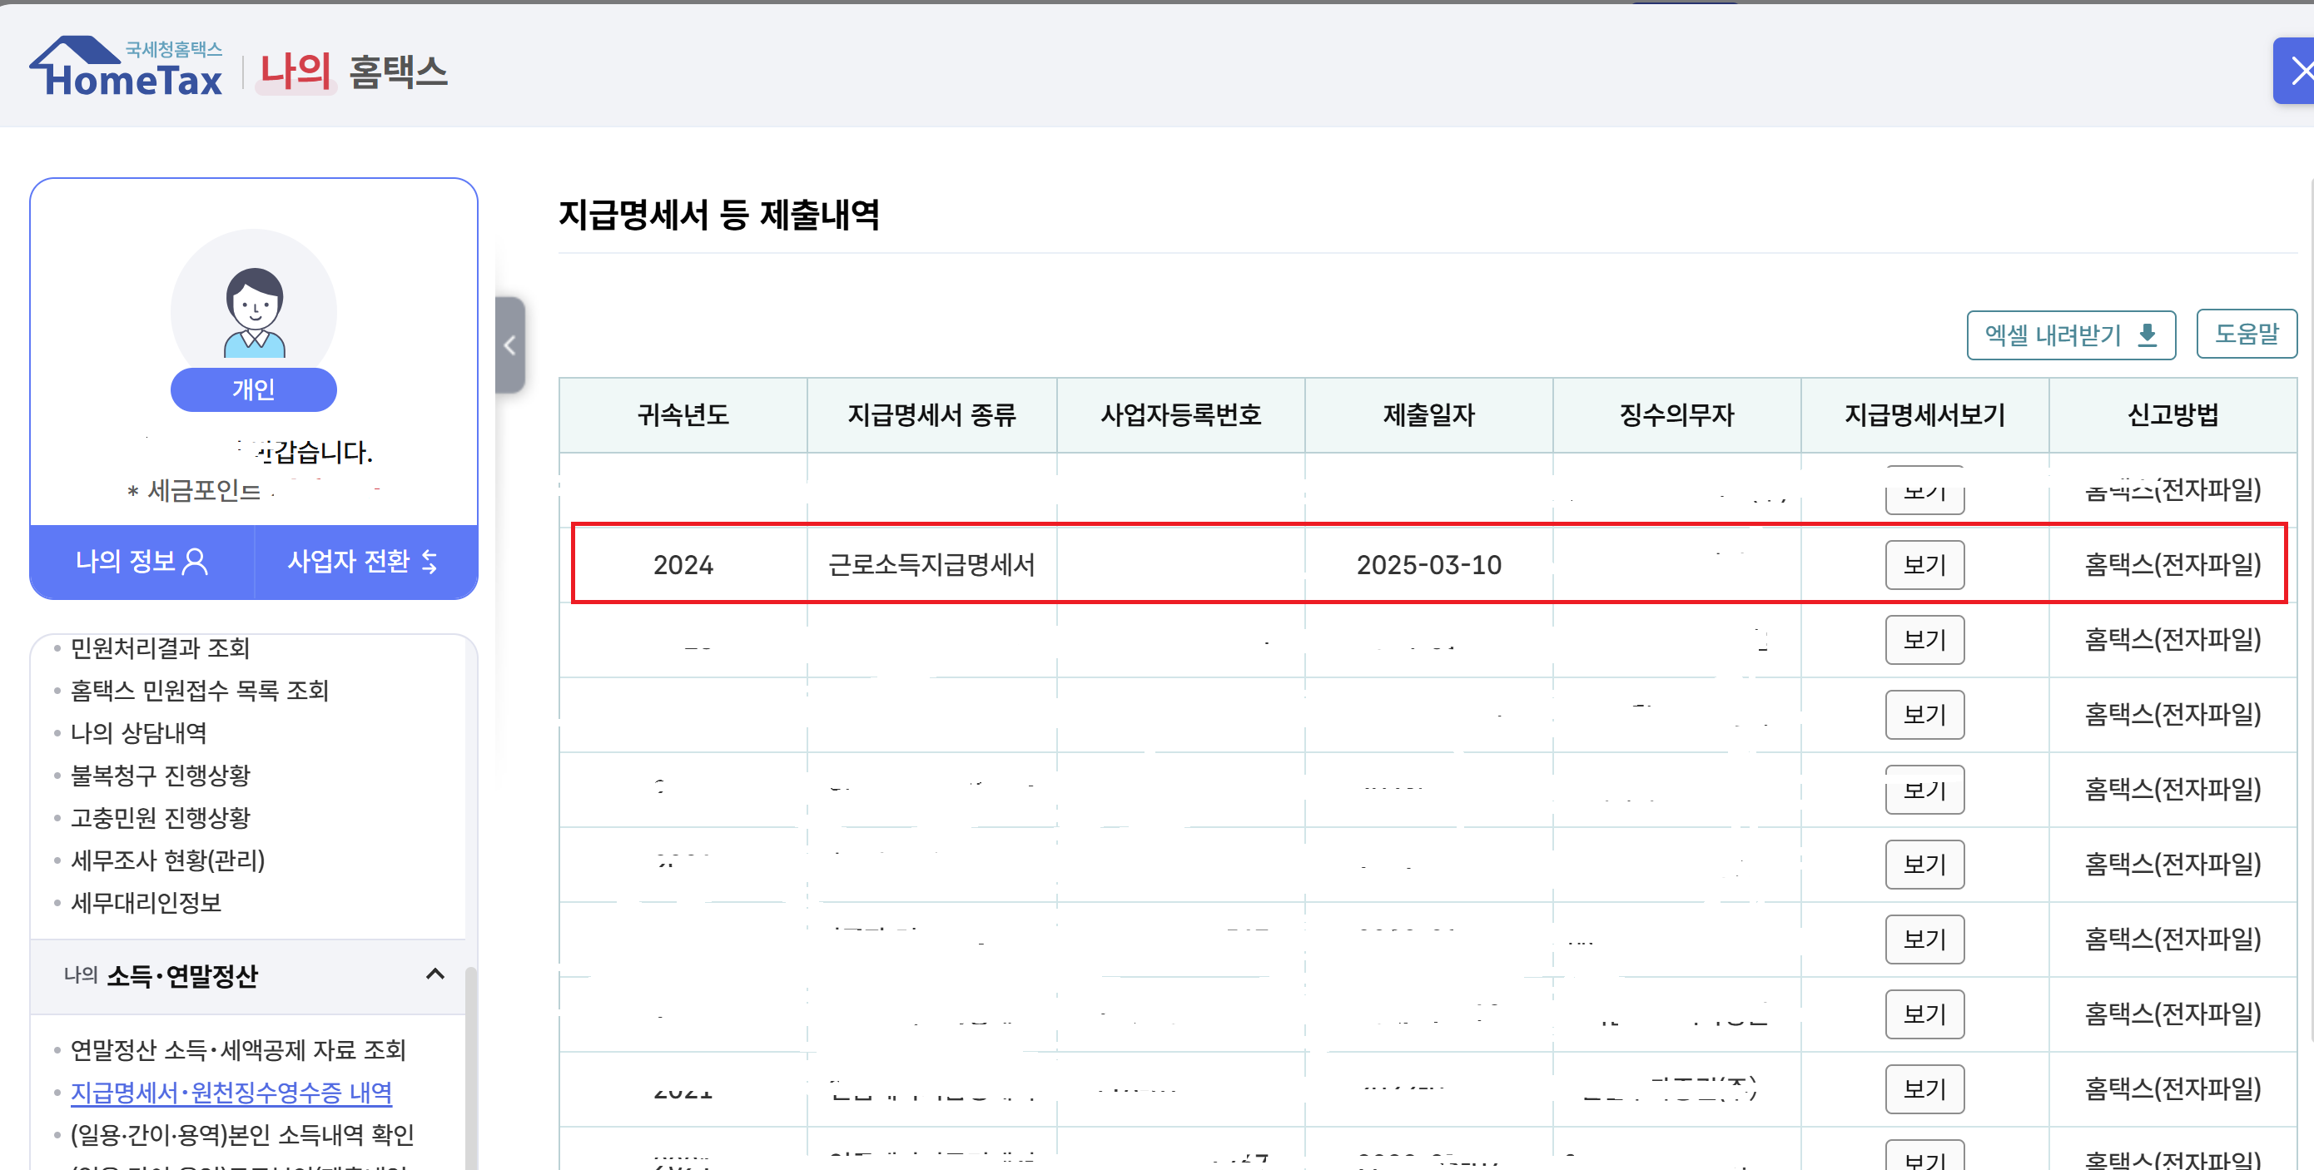This screenshot has width=2314, height=1170.
Task: Open 세무대리인정보 menu item
Action: click(x=146, y=902)
